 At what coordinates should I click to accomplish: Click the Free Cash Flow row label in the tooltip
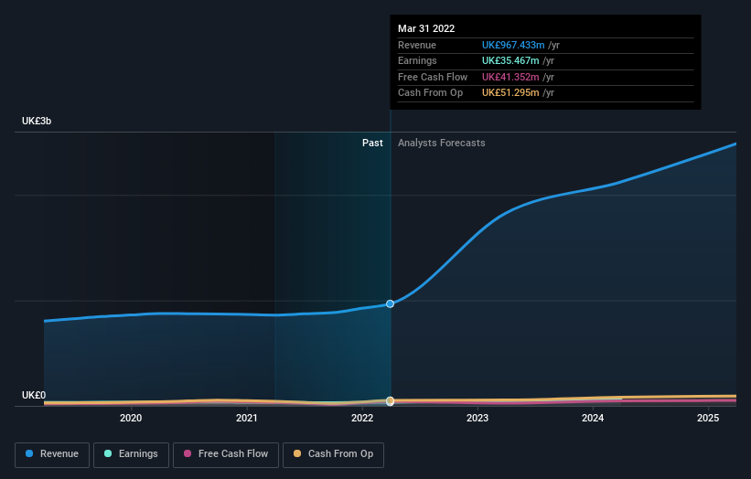pyautogui.click(x=433, y=77)
